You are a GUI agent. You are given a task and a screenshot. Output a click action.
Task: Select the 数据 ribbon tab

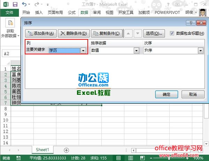[x=84, y=13]
